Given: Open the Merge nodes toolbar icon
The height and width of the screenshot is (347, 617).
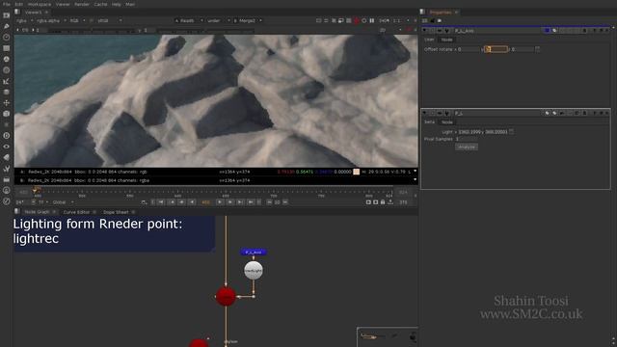Looking at the screenshot, I should pyautogui.click(x=7, y=93).
